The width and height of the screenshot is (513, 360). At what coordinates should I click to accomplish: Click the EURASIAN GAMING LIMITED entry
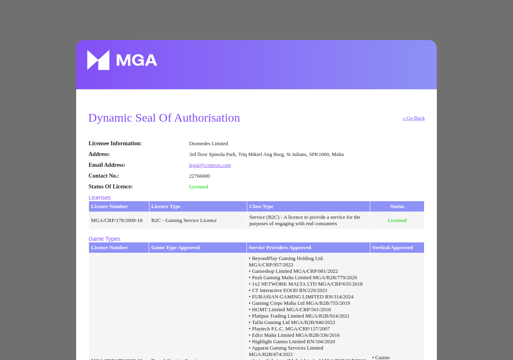click(x=301, y=297)
